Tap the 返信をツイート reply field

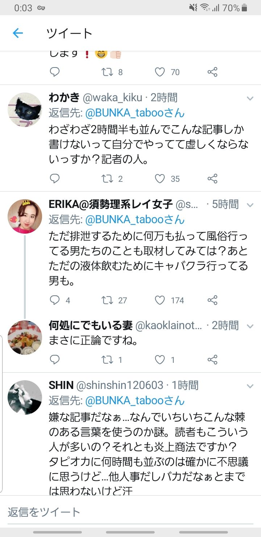(130, 512)
